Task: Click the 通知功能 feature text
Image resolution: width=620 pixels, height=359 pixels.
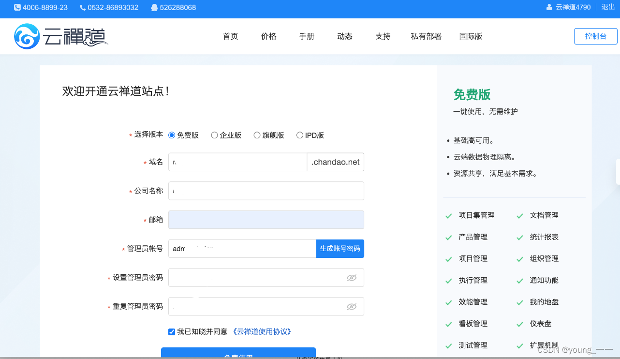Action: (x=544, y=280)
